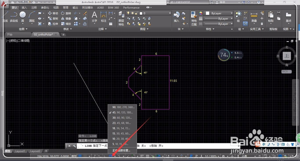Select the Paste (粘贴) tool

[x=271, y=16]
